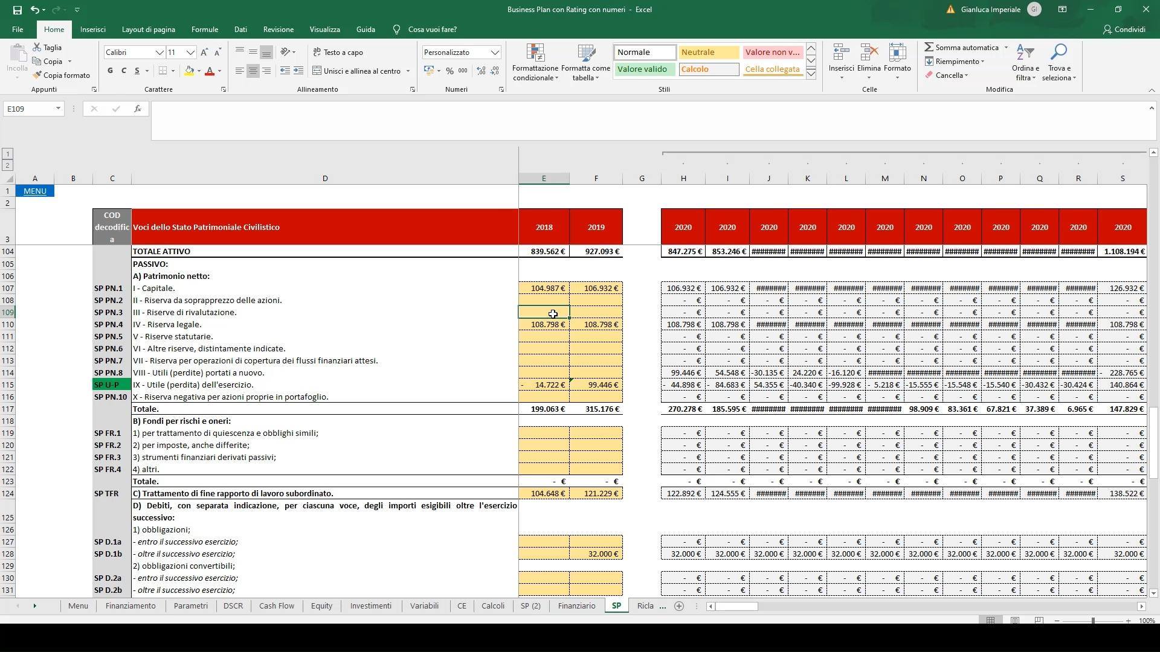
Task: Expand the Name Box dropdown arrow
Action: [x=58, y=109]
